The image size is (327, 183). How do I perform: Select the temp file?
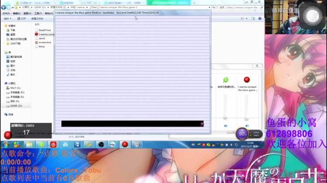[40, 47]
